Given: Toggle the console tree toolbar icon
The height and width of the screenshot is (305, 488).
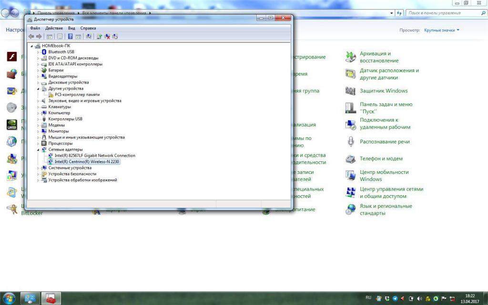Looking at the screenshot, I should coord(50,36).
